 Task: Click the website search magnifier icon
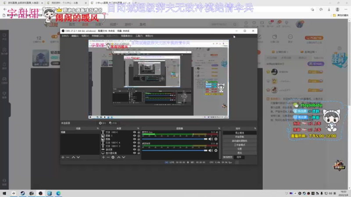[235, 25]
